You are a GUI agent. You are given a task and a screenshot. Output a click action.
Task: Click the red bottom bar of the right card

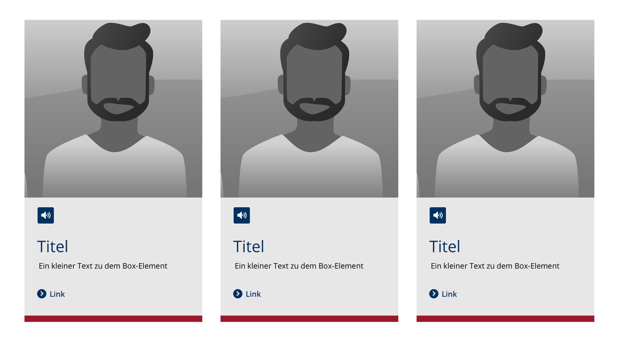[x=506, y=319]
